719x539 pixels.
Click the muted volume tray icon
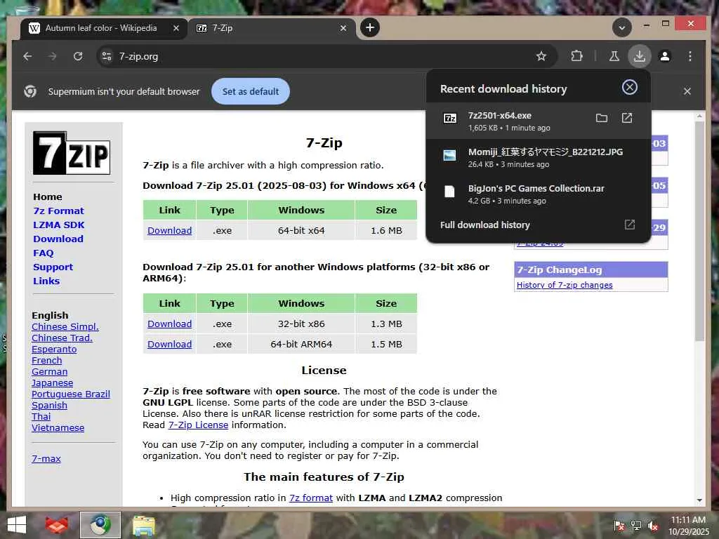pyautogui.click(x=652, y=526)
